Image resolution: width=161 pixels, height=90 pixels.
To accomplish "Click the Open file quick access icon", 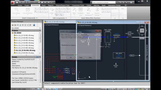I will tap(20, 2).
